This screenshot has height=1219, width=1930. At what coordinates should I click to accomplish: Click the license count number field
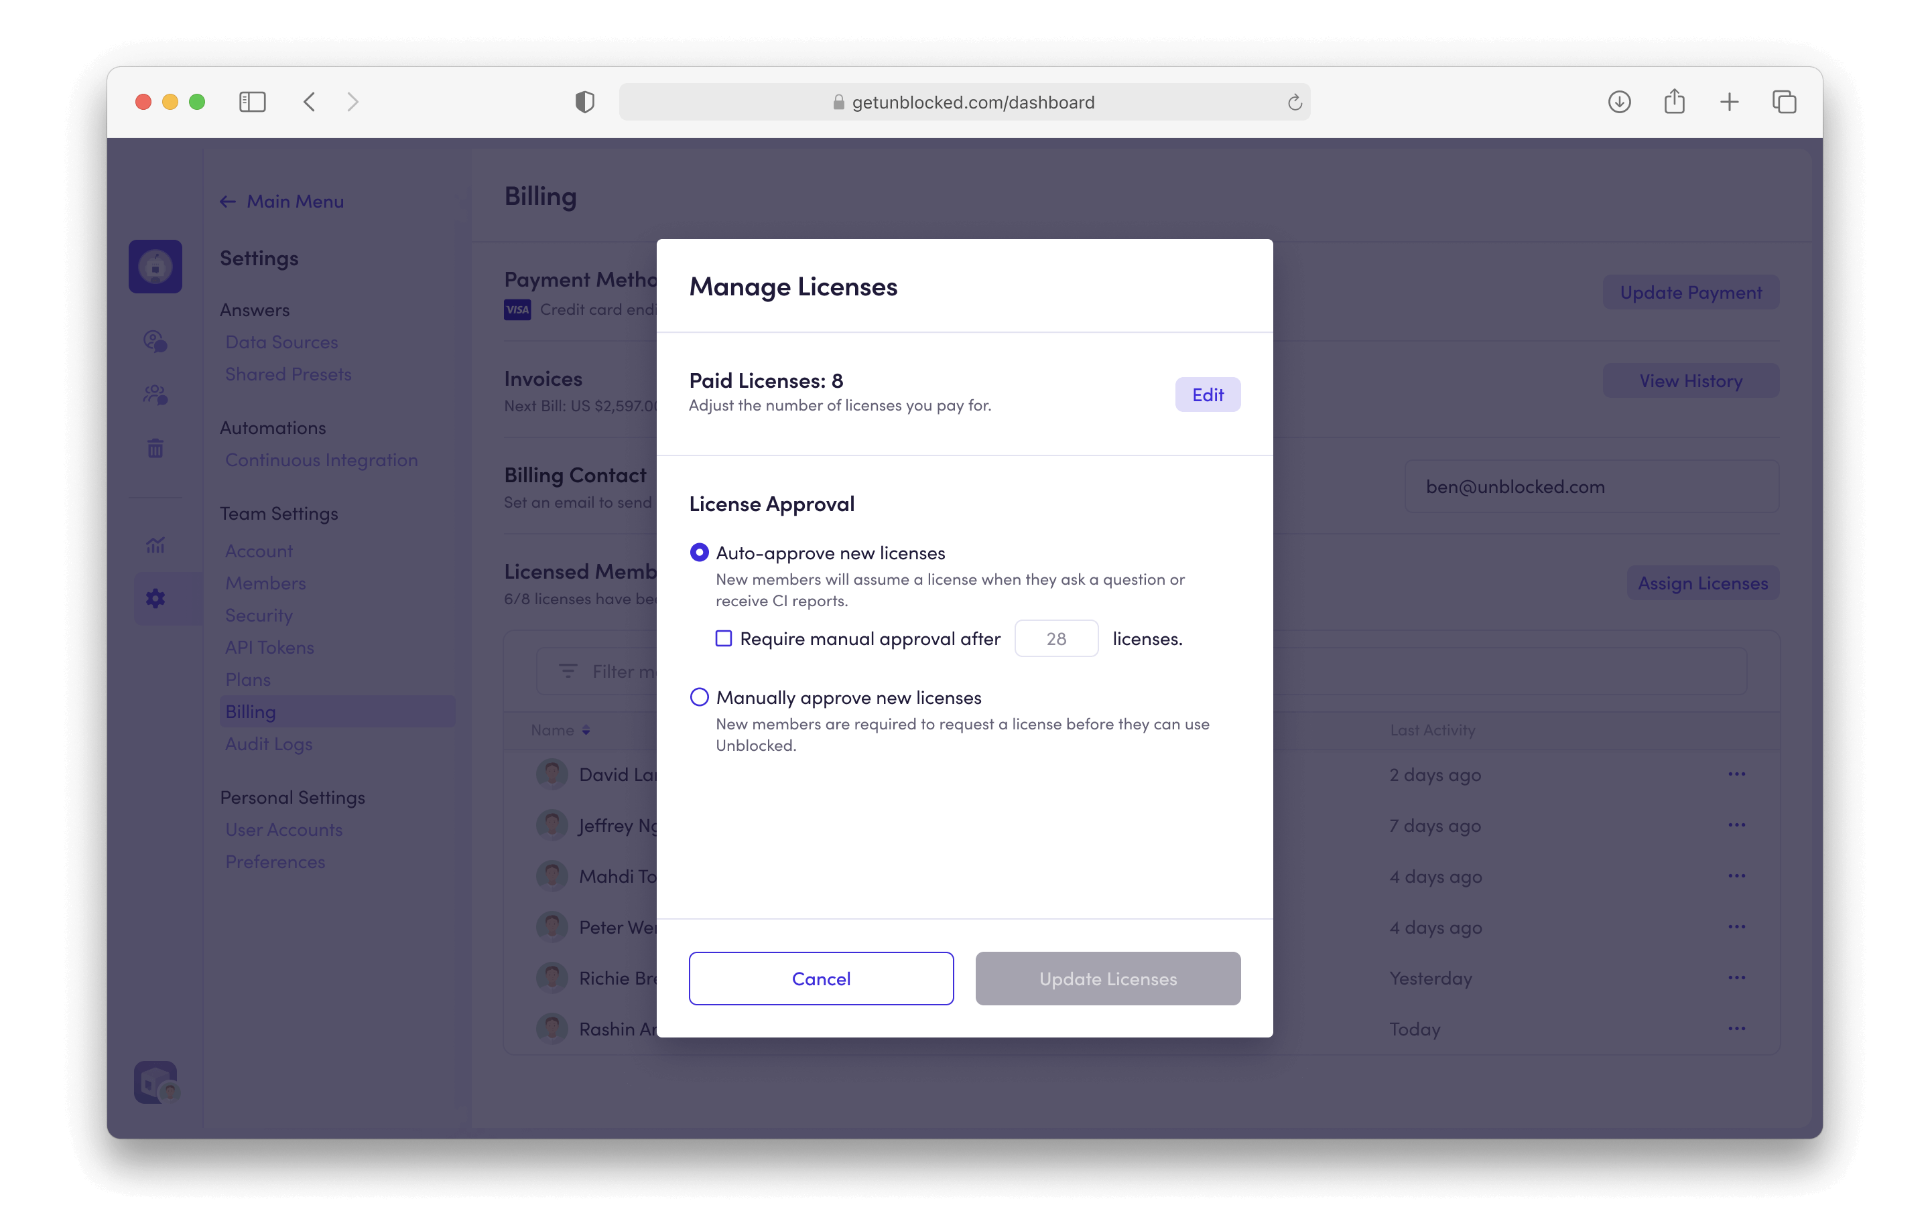point(1055,638)
